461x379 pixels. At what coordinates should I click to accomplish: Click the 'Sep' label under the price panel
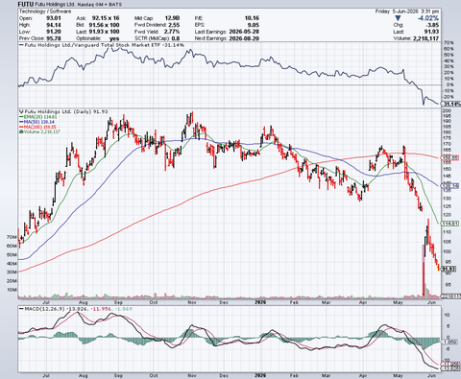tap(118, 302)
